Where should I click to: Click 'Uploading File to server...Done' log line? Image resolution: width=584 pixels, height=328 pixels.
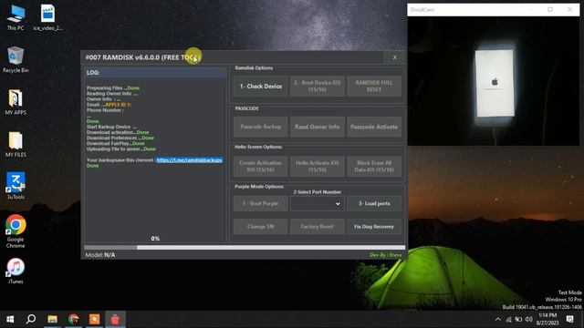(x=121, y=149)
